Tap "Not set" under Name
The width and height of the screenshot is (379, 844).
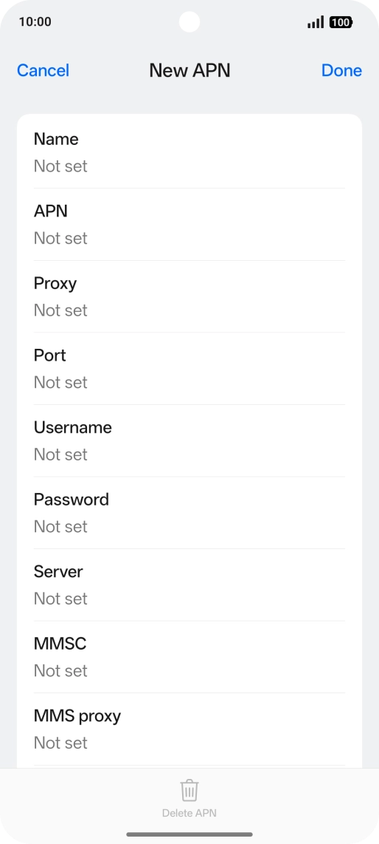(x=60, y=166)
